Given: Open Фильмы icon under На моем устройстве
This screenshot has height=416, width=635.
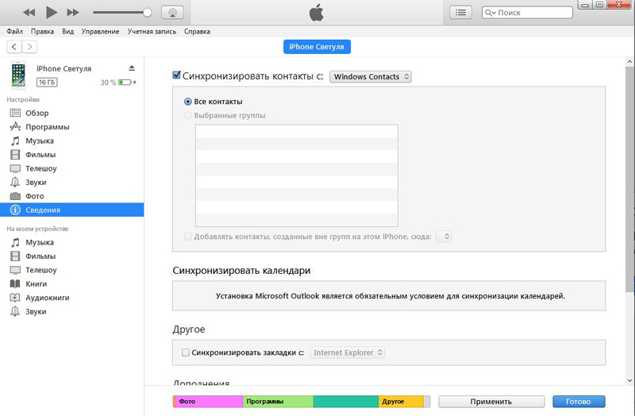Looking at the screenshot, I should [15, 256].
